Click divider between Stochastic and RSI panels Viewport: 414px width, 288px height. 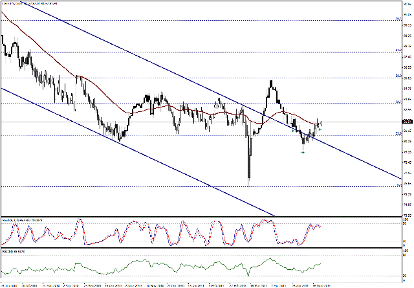(x=194, y=247)
